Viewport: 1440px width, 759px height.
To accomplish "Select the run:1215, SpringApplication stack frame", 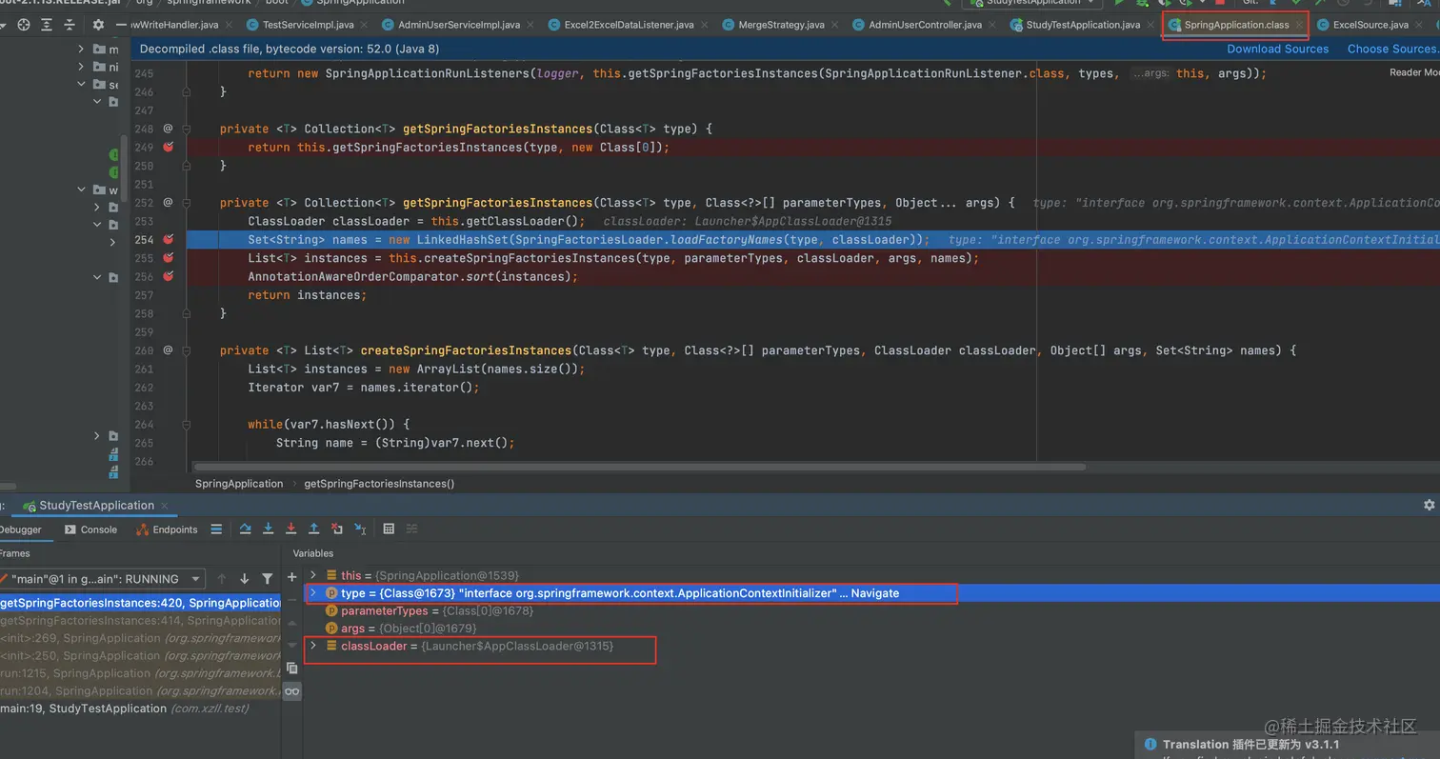I will [141, 673].
